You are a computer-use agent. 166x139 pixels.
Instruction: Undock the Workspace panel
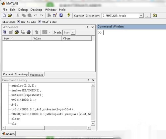point(88,27)
